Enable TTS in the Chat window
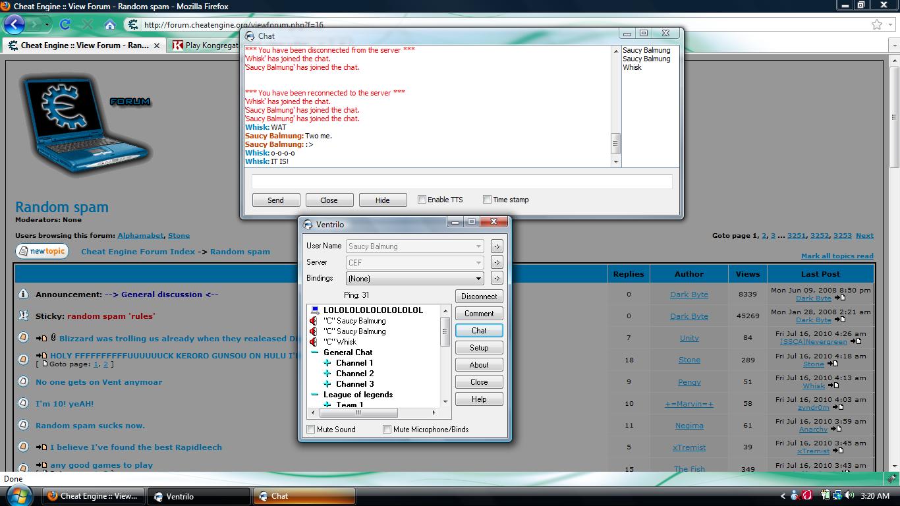This screenshot has height=506, width=900. pyautogui.click(x=422, y=200)
